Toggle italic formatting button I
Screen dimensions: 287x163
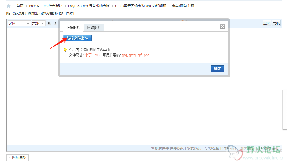point(55,23)
